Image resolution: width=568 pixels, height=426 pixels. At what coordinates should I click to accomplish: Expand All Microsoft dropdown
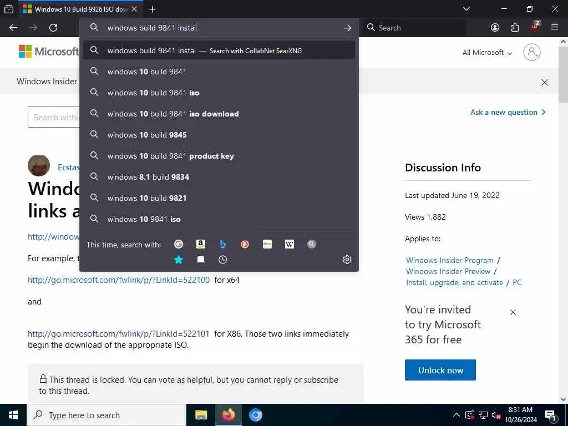point(487,53)
